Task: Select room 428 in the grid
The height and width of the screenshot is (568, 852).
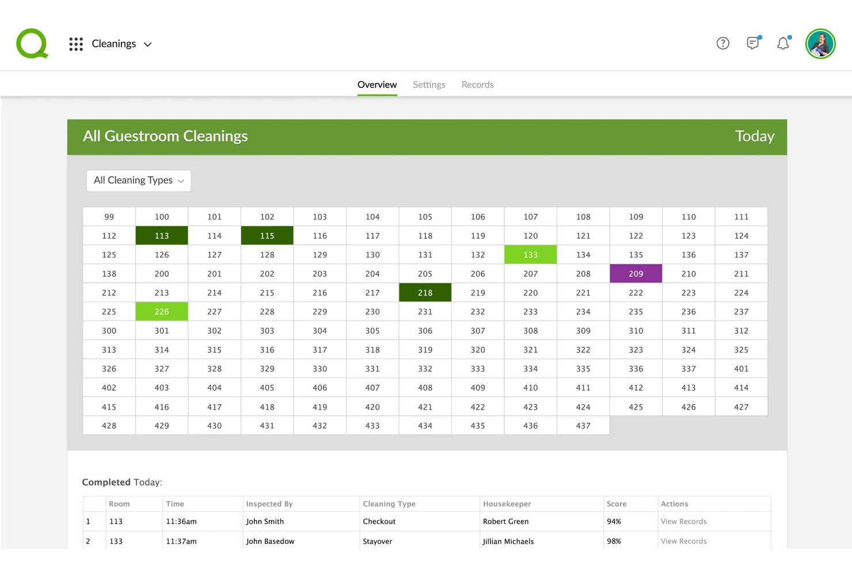Action: click(x=109, y=425)
